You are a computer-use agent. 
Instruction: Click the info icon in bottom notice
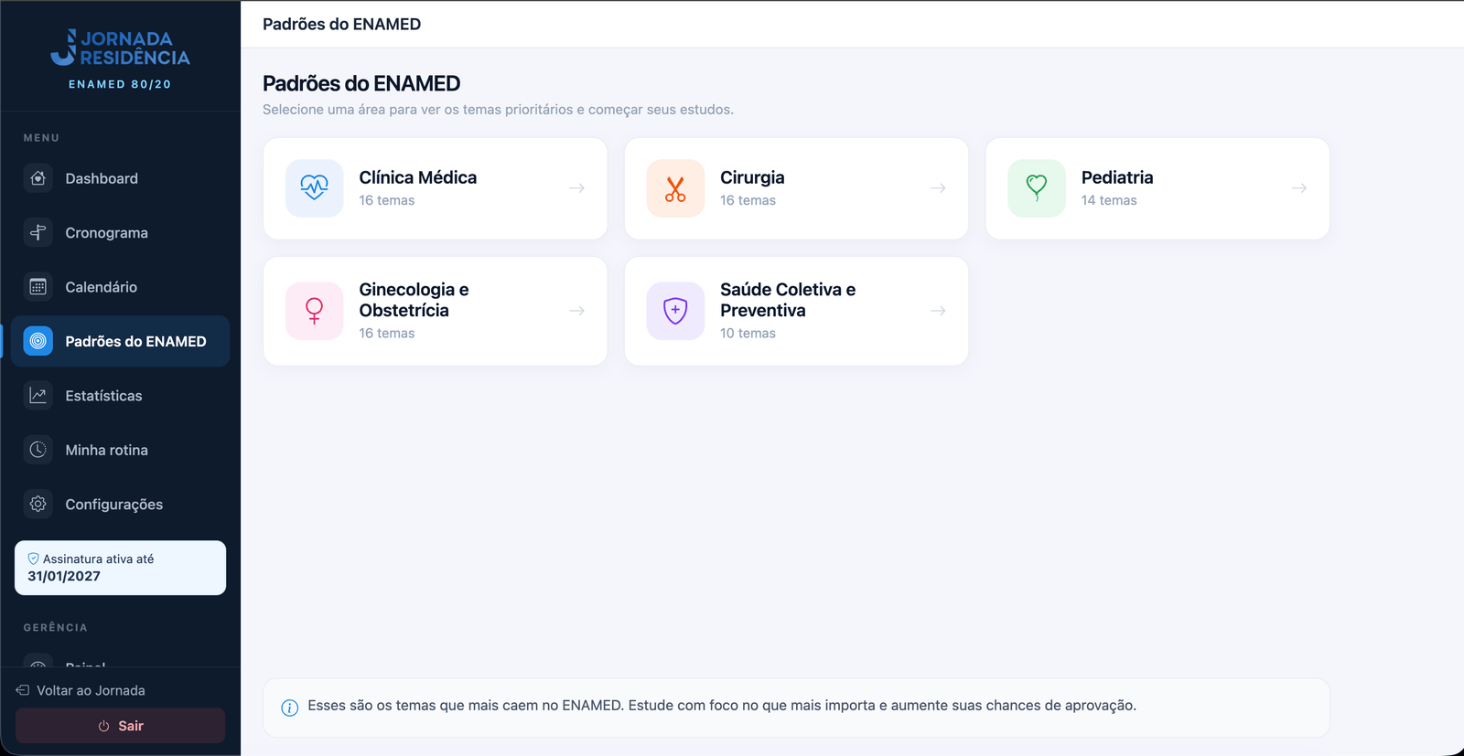(x=289, y=708)
